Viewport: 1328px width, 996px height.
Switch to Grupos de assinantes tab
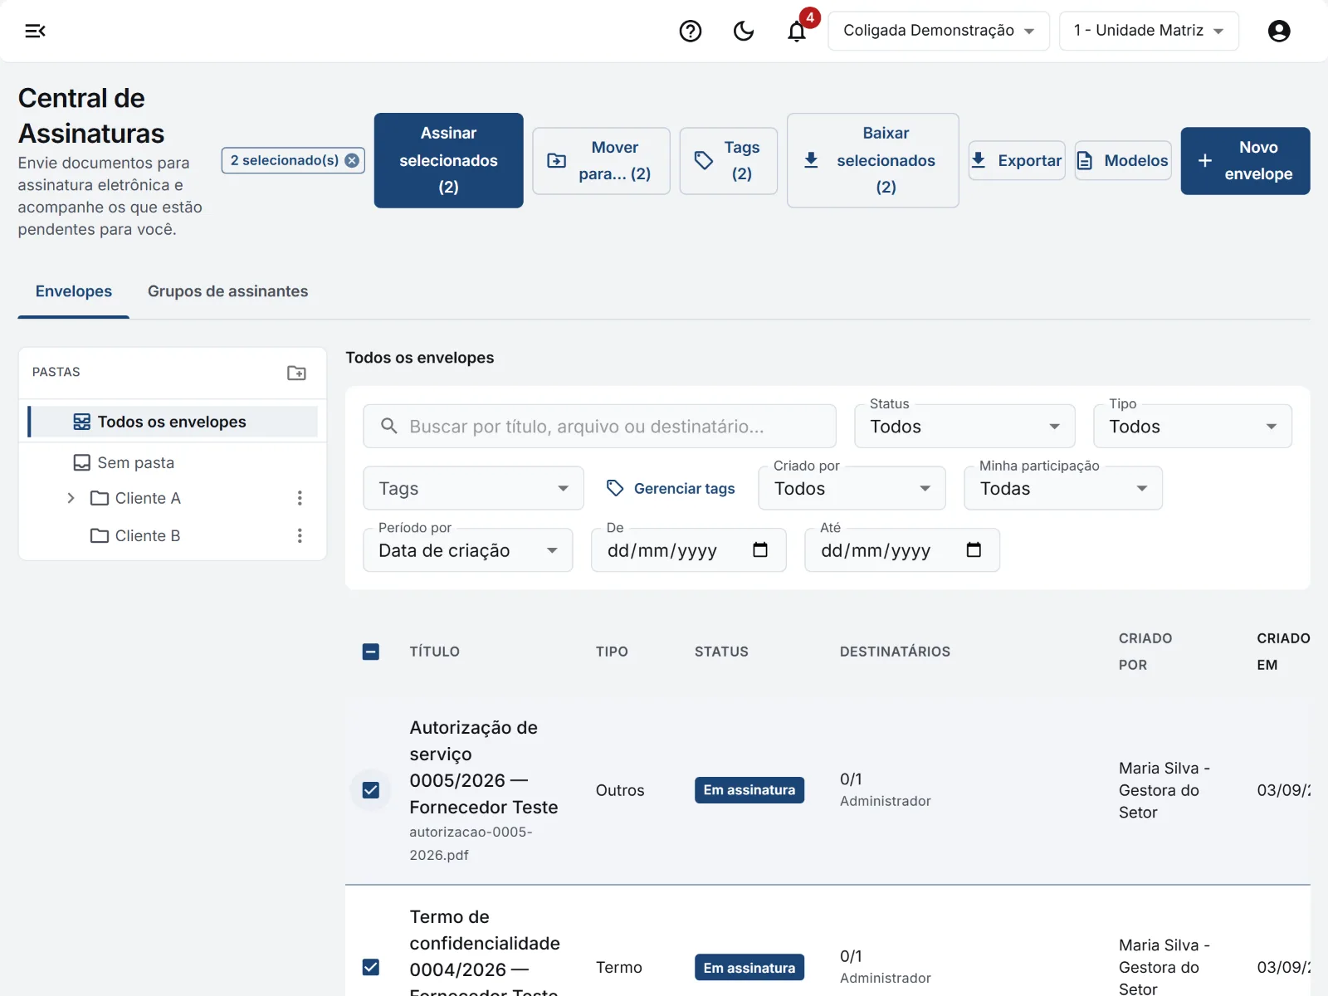tap(227, 291)
